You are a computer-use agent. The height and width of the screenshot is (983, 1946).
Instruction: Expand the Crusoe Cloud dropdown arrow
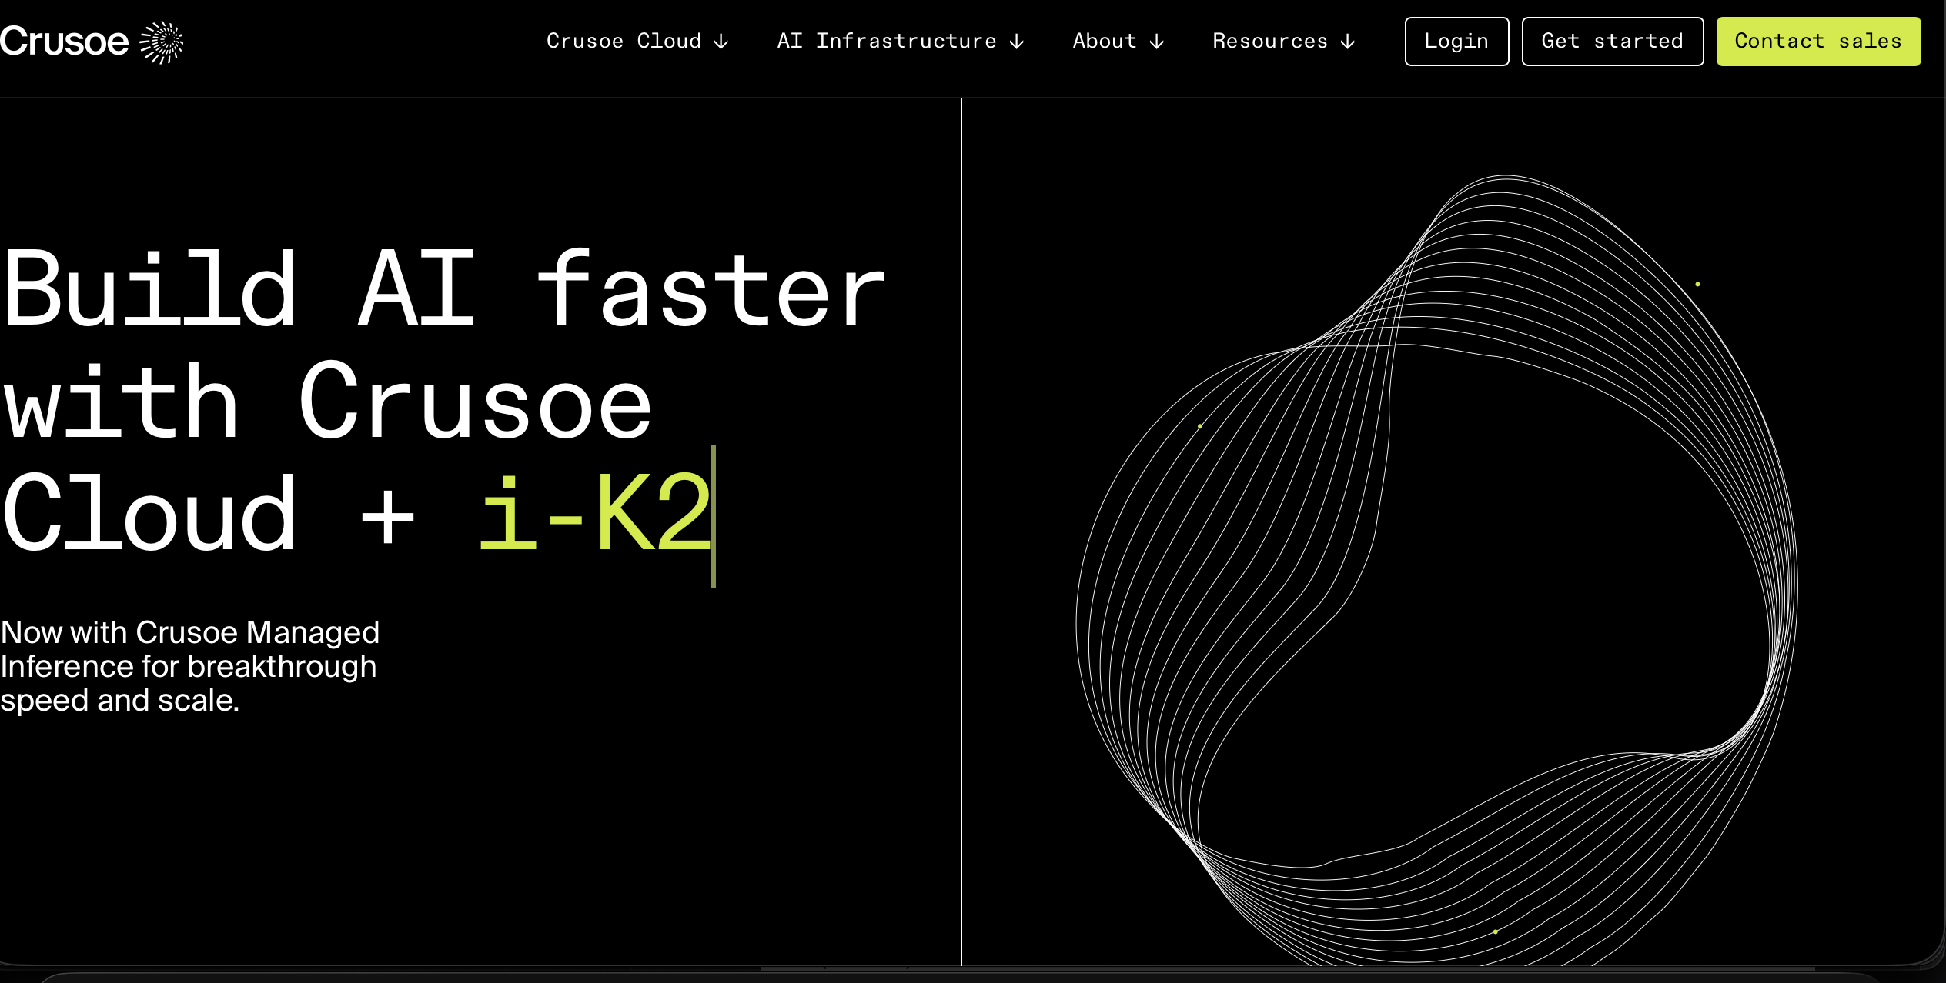pyautogui.click(x=721, y=42)
